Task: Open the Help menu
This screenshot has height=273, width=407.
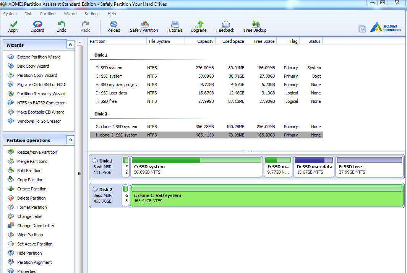Action: pos(112,14)
